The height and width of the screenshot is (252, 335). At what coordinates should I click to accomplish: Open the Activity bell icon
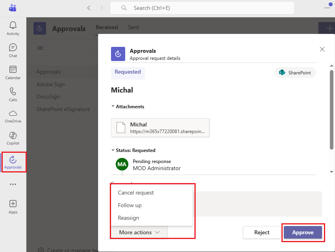coord(13,28)
